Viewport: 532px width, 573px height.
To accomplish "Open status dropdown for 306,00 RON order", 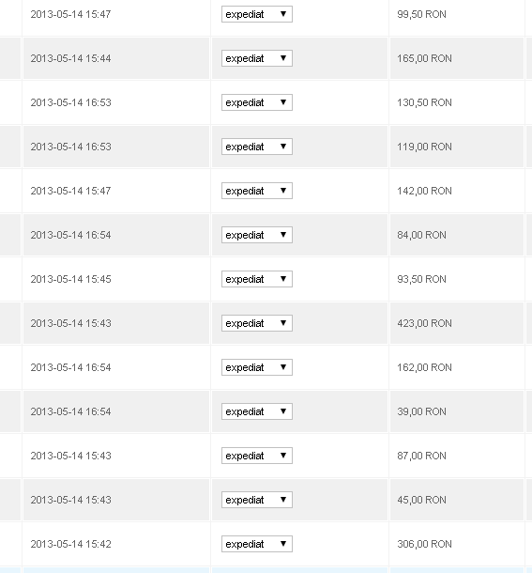I will pyautogui.click(x=257, y=544).
